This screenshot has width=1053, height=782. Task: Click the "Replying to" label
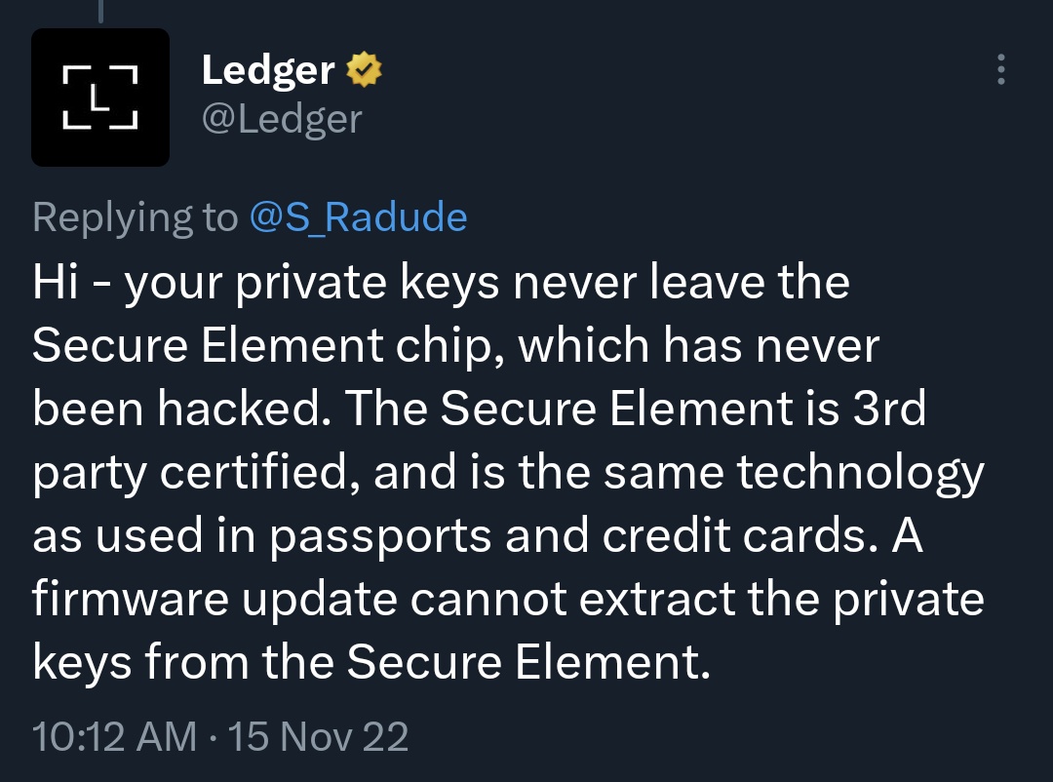[136, 216]
